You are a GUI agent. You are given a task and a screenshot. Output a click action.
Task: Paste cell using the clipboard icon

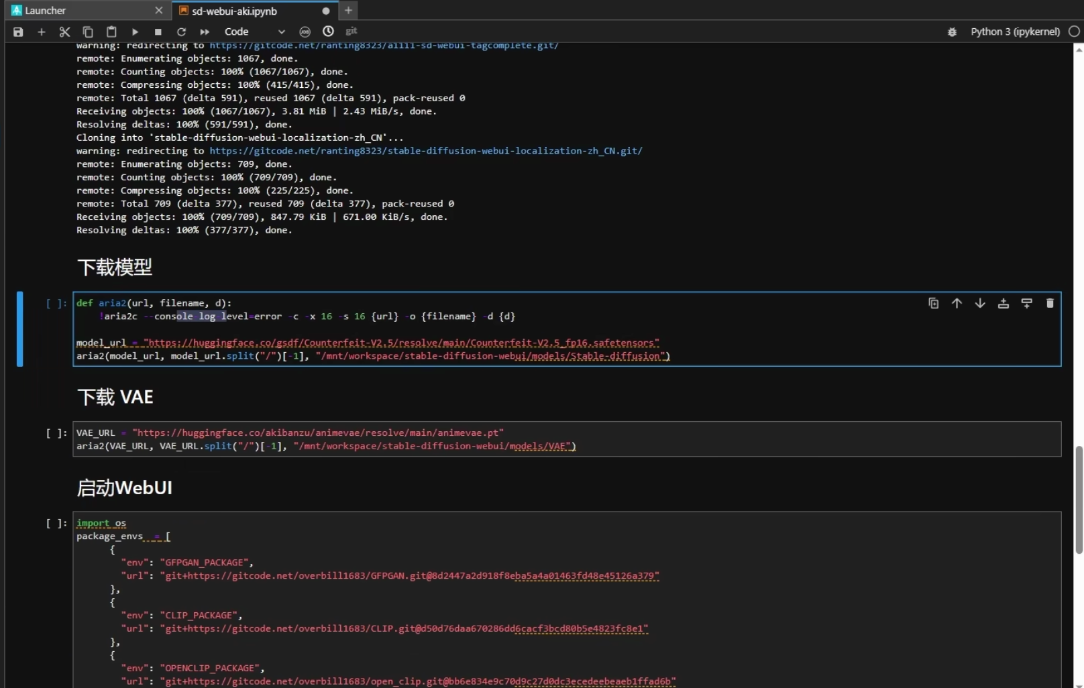[111, 32]
